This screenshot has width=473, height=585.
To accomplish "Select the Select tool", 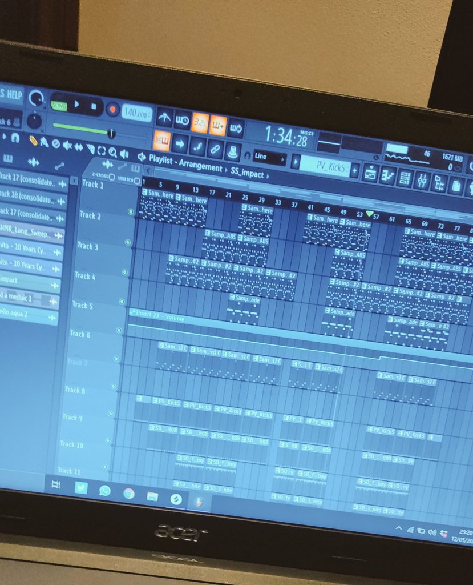I will point(102,151).
